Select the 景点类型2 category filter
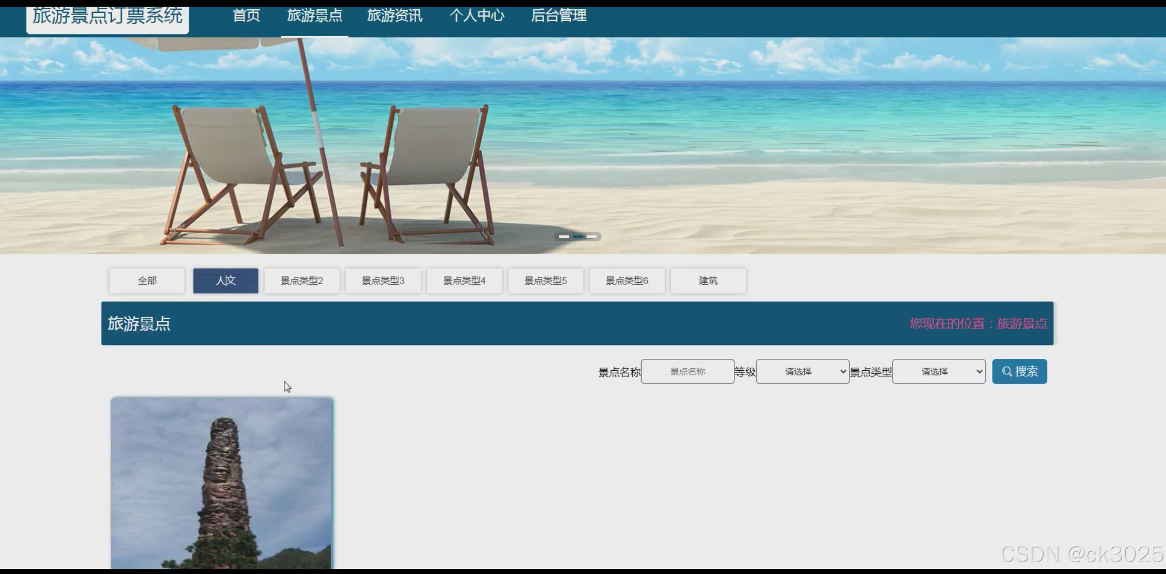The image size is (1166, 574). (302, 281)
